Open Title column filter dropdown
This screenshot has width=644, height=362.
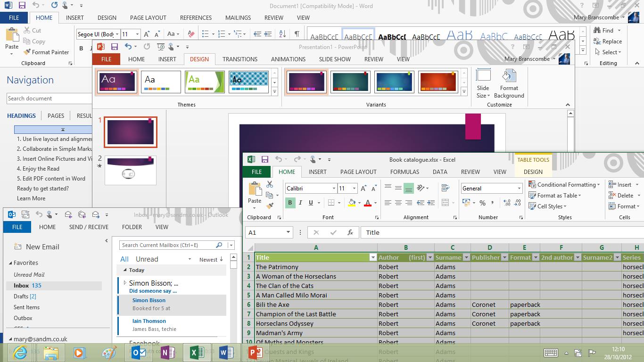(x=373, y=257)
